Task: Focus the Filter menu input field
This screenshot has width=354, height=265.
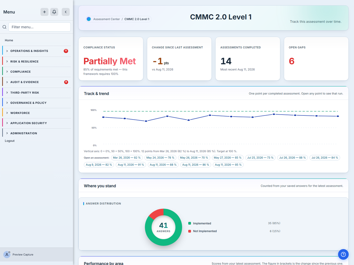Action: pos(40,27)
